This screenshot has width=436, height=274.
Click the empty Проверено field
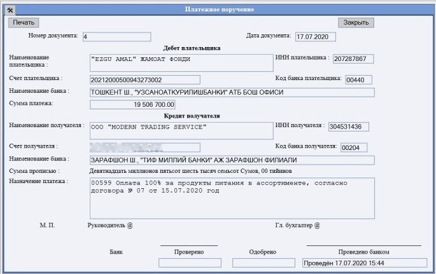coord(190,263)
